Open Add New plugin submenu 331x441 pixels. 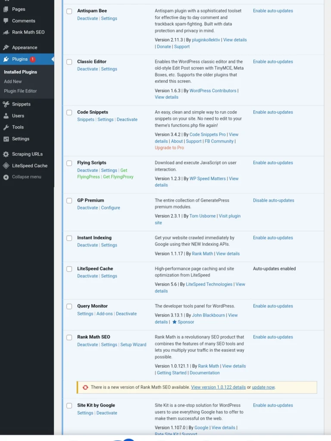pos(12,81)
